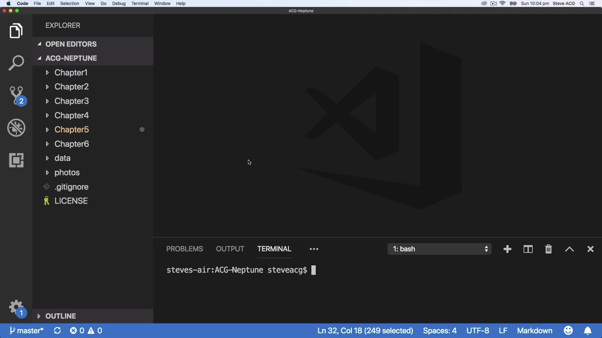Click the battery status icon

(513, 3)
